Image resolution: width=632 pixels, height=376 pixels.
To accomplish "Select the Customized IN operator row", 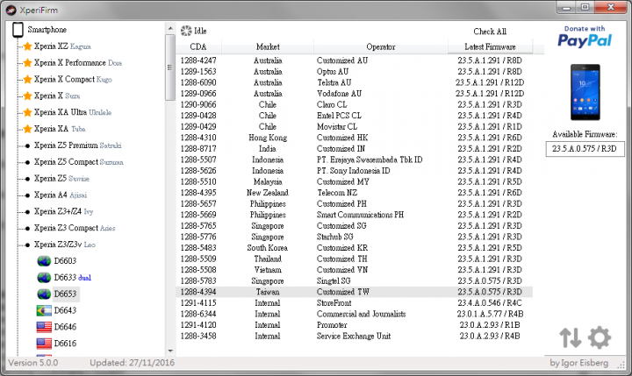I will 355,148.
